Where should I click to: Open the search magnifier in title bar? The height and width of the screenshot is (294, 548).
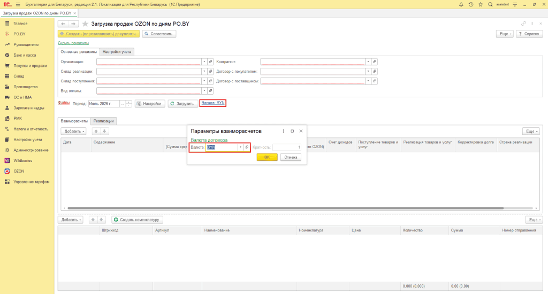click(490, 4)
